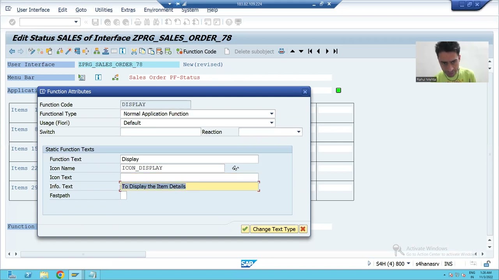
Task: Click the Help question mark icon in toolbar
Action: click(229, 22)
